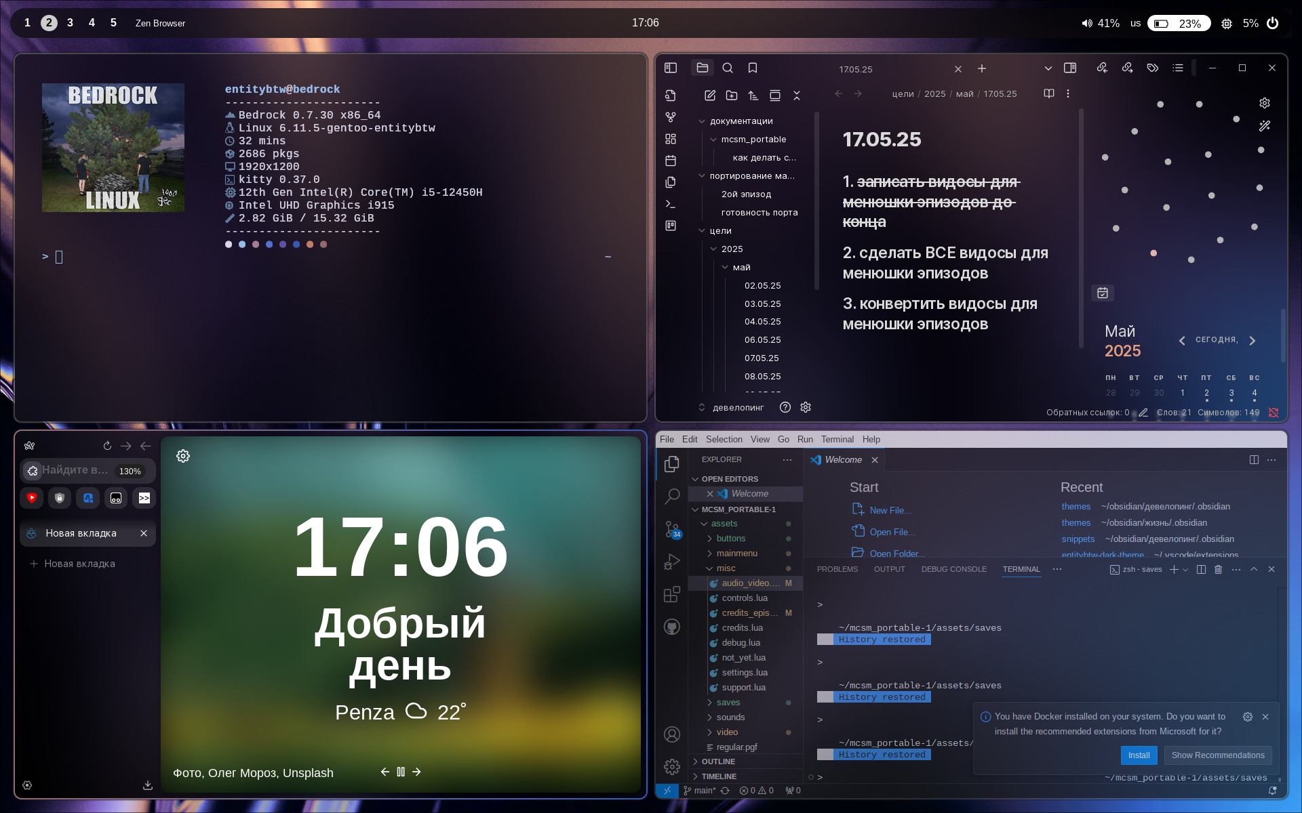Image resolution: width=1302 pixels, height=813 pixels.
Task: Pause the wallpaper photo slideshow
Action: [x=401, y=772]
